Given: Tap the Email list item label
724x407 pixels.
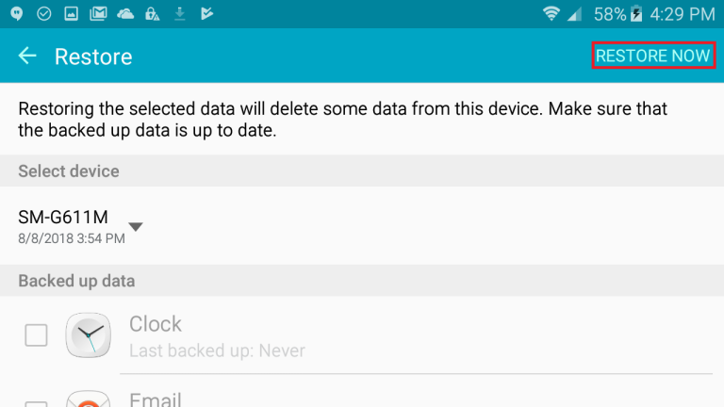Looking at the screenshot, I should coord(156,399).
